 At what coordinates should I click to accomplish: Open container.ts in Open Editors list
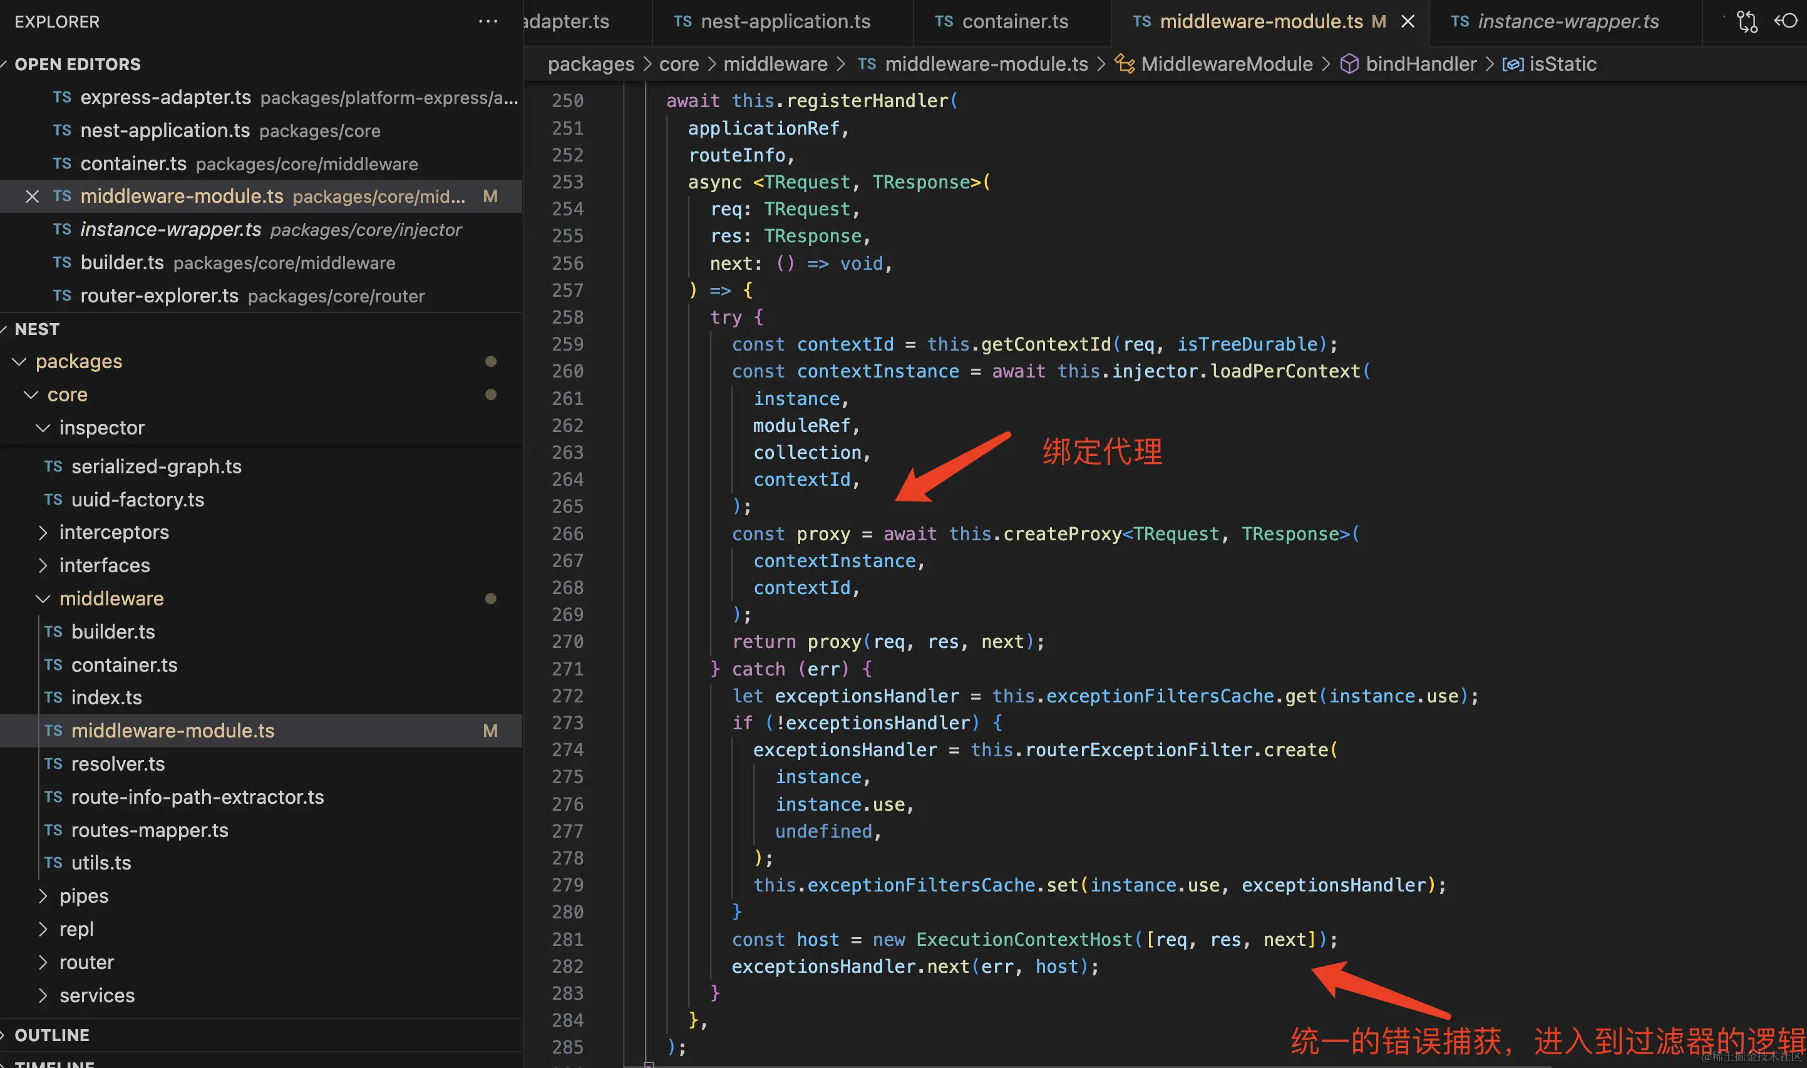[260, 163]
